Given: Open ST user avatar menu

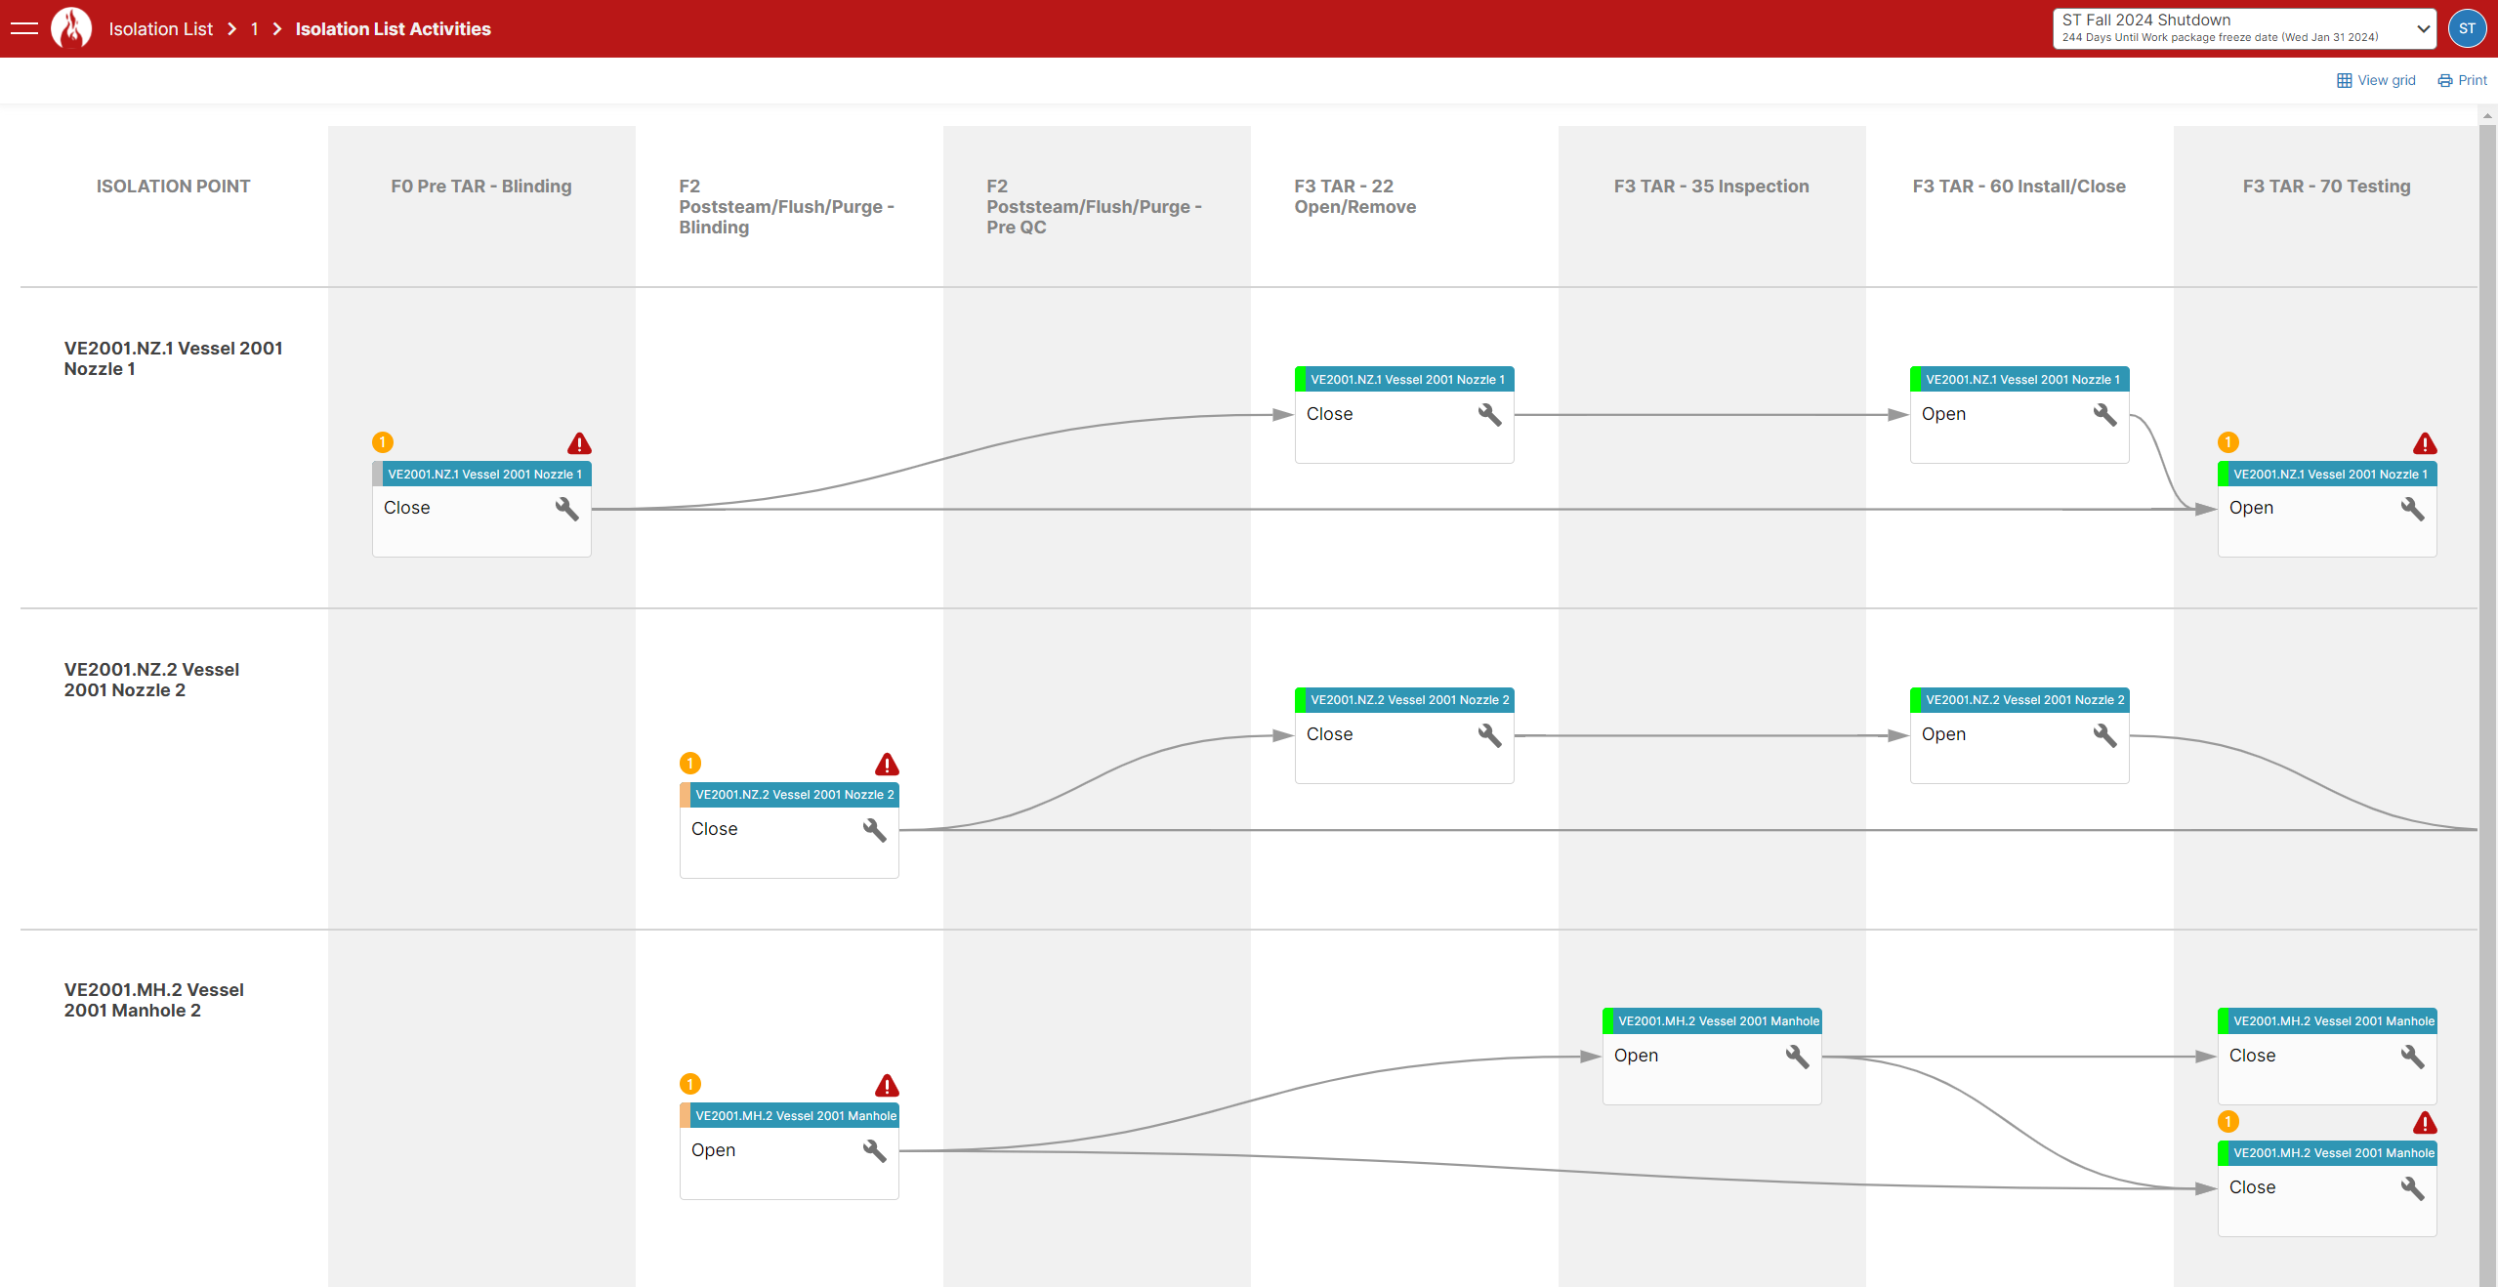Looking at the screenshot, I should click(2468, 28).
